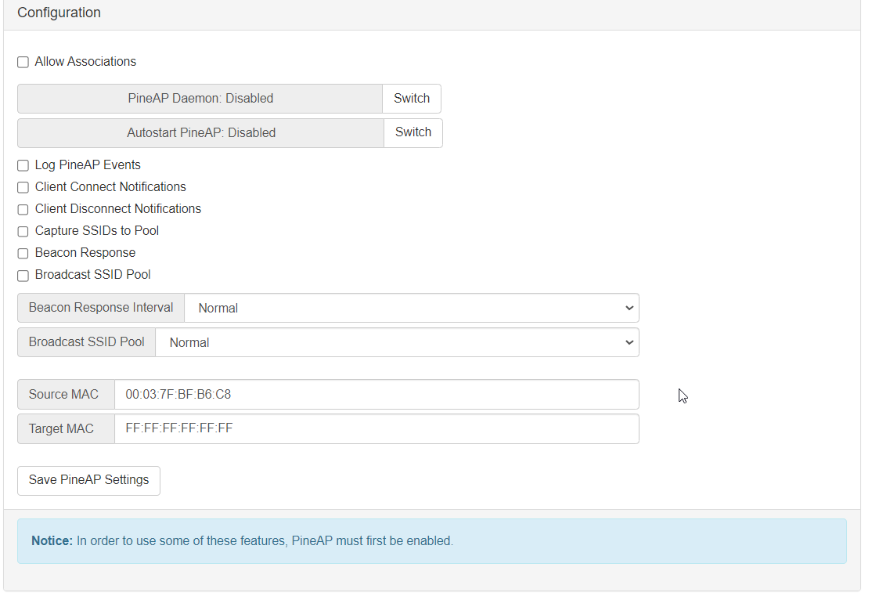Click the Beacon Response Interval label
The width and height of the screenshot is (872, 596).
(101, 308)
